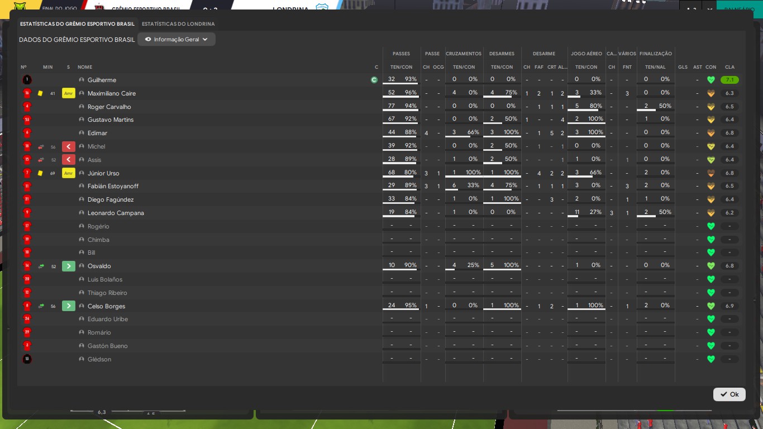Select Estatísticas do Grêmio Esportivo Brasil tab
The width and height of the screenshot is (763, 429).
[77, 24]
